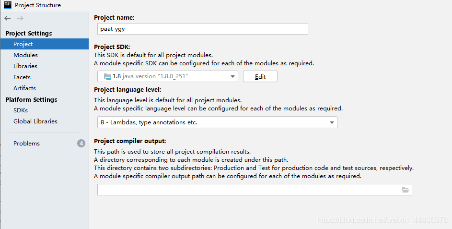Click the forward navigation arrow

pos(20,18)
